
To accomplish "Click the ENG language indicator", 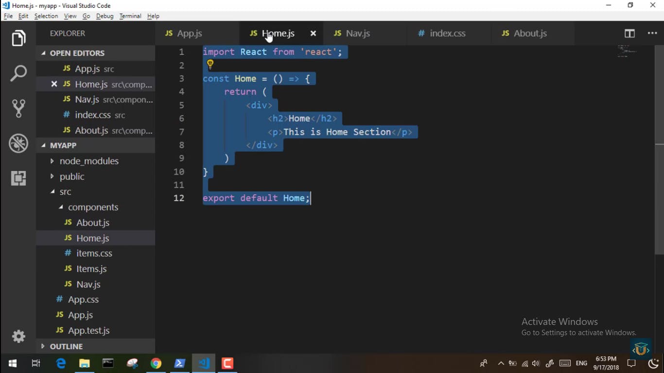I will click(x=581, y=363).
